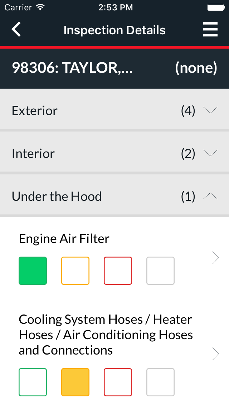Mark Engine Air Filter as gray
The height and width of the screenshot is (406, 229).
pyautogui.click(x=160, y=271)
